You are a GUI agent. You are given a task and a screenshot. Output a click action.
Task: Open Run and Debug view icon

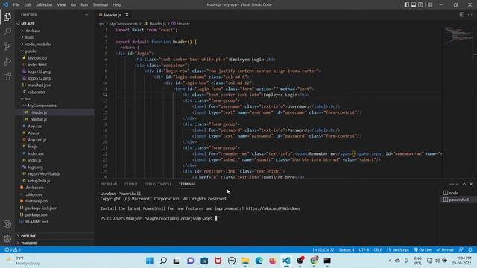point(7,61)
